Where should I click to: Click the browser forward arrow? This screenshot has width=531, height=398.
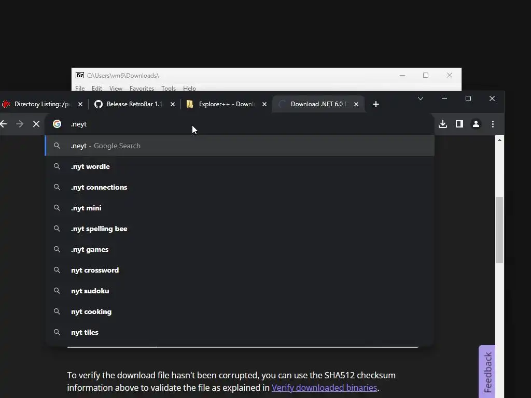[x=20, y=124]
